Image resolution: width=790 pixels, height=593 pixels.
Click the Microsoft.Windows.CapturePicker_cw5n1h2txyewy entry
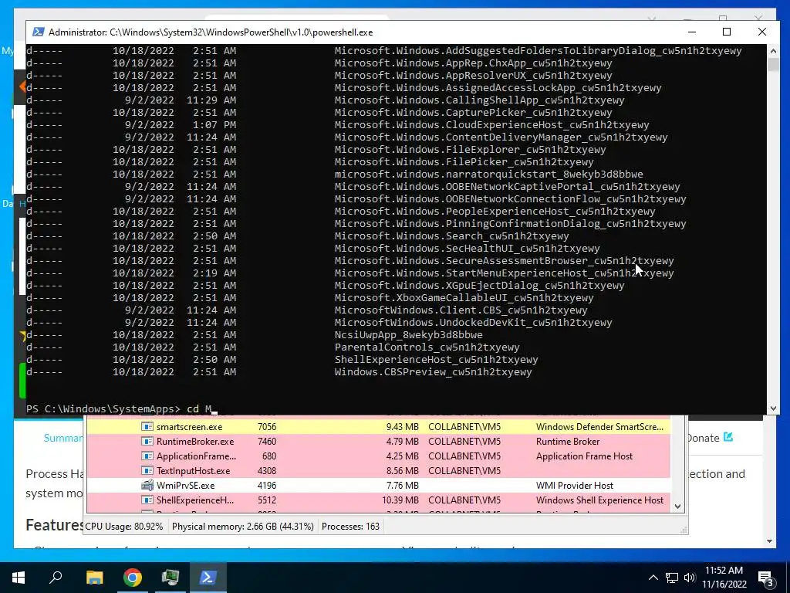473,113
